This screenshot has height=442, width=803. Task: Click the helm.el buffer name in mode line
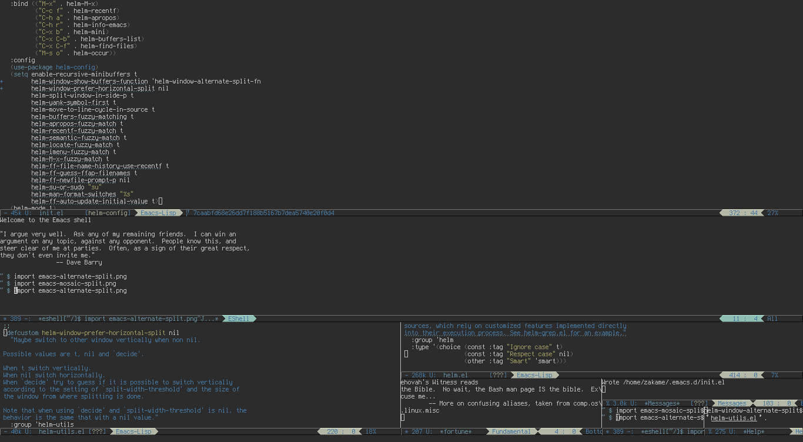point(455,375)
